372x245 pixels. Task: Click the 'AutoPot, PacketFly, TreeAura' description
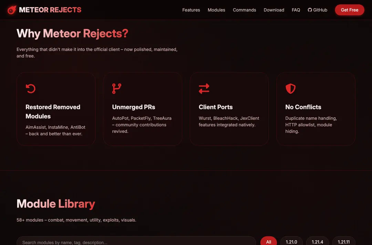(x=142, y=125)
